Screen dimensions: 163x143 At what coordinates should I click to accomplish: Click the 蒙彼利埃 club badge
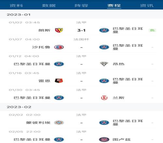pyautogui.click(x=59, y=123)
